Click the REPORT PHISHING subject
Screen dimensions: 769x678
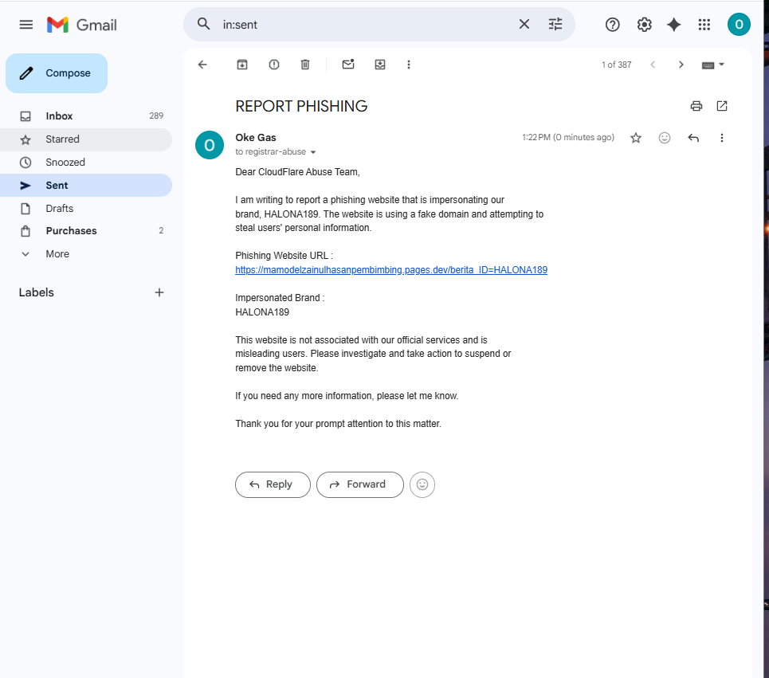click(x=301, y=106)
